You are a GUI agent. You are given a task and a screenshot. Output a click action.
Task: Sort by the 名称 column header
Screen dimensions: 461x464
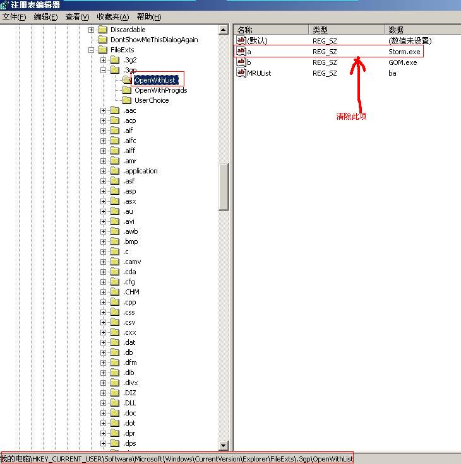click(x=271, y=30)
